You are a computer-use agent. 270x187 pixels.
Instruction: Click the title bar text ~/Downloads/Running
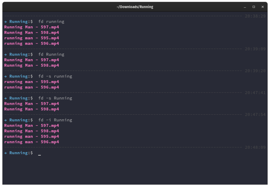pyautogui.click(x=135, y=7)
